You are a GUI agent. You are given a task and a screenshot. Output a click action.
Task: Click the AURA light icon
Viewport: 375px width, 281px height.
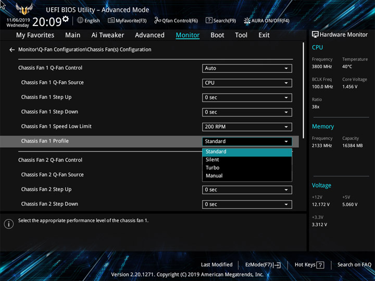(247, 20)
